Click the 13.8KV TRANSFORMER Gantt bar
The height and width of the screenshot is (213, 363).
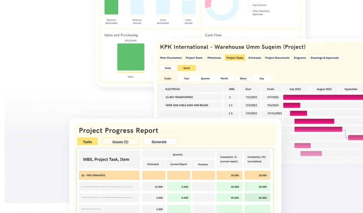[x=323, y=97]
